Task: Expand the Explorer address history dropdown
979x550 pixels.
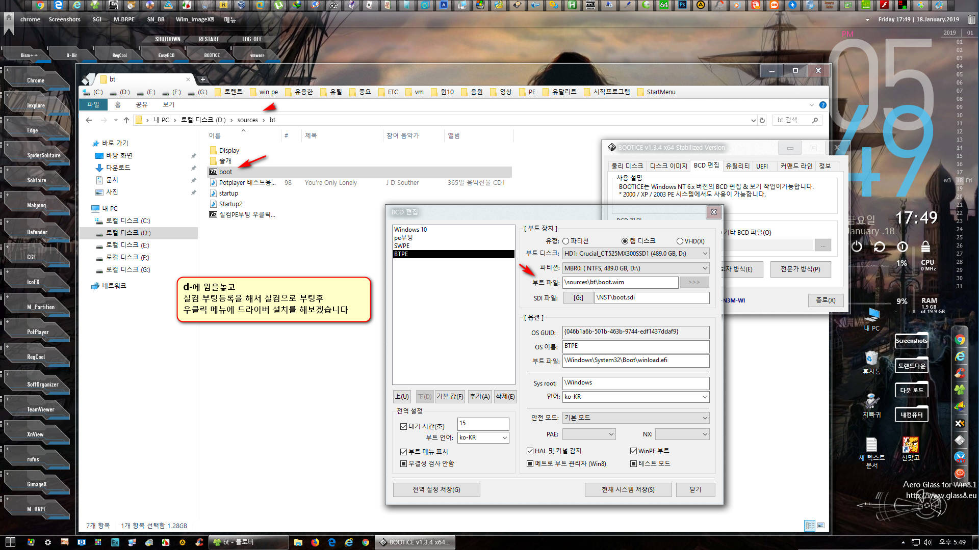Action: pos(753,121)
